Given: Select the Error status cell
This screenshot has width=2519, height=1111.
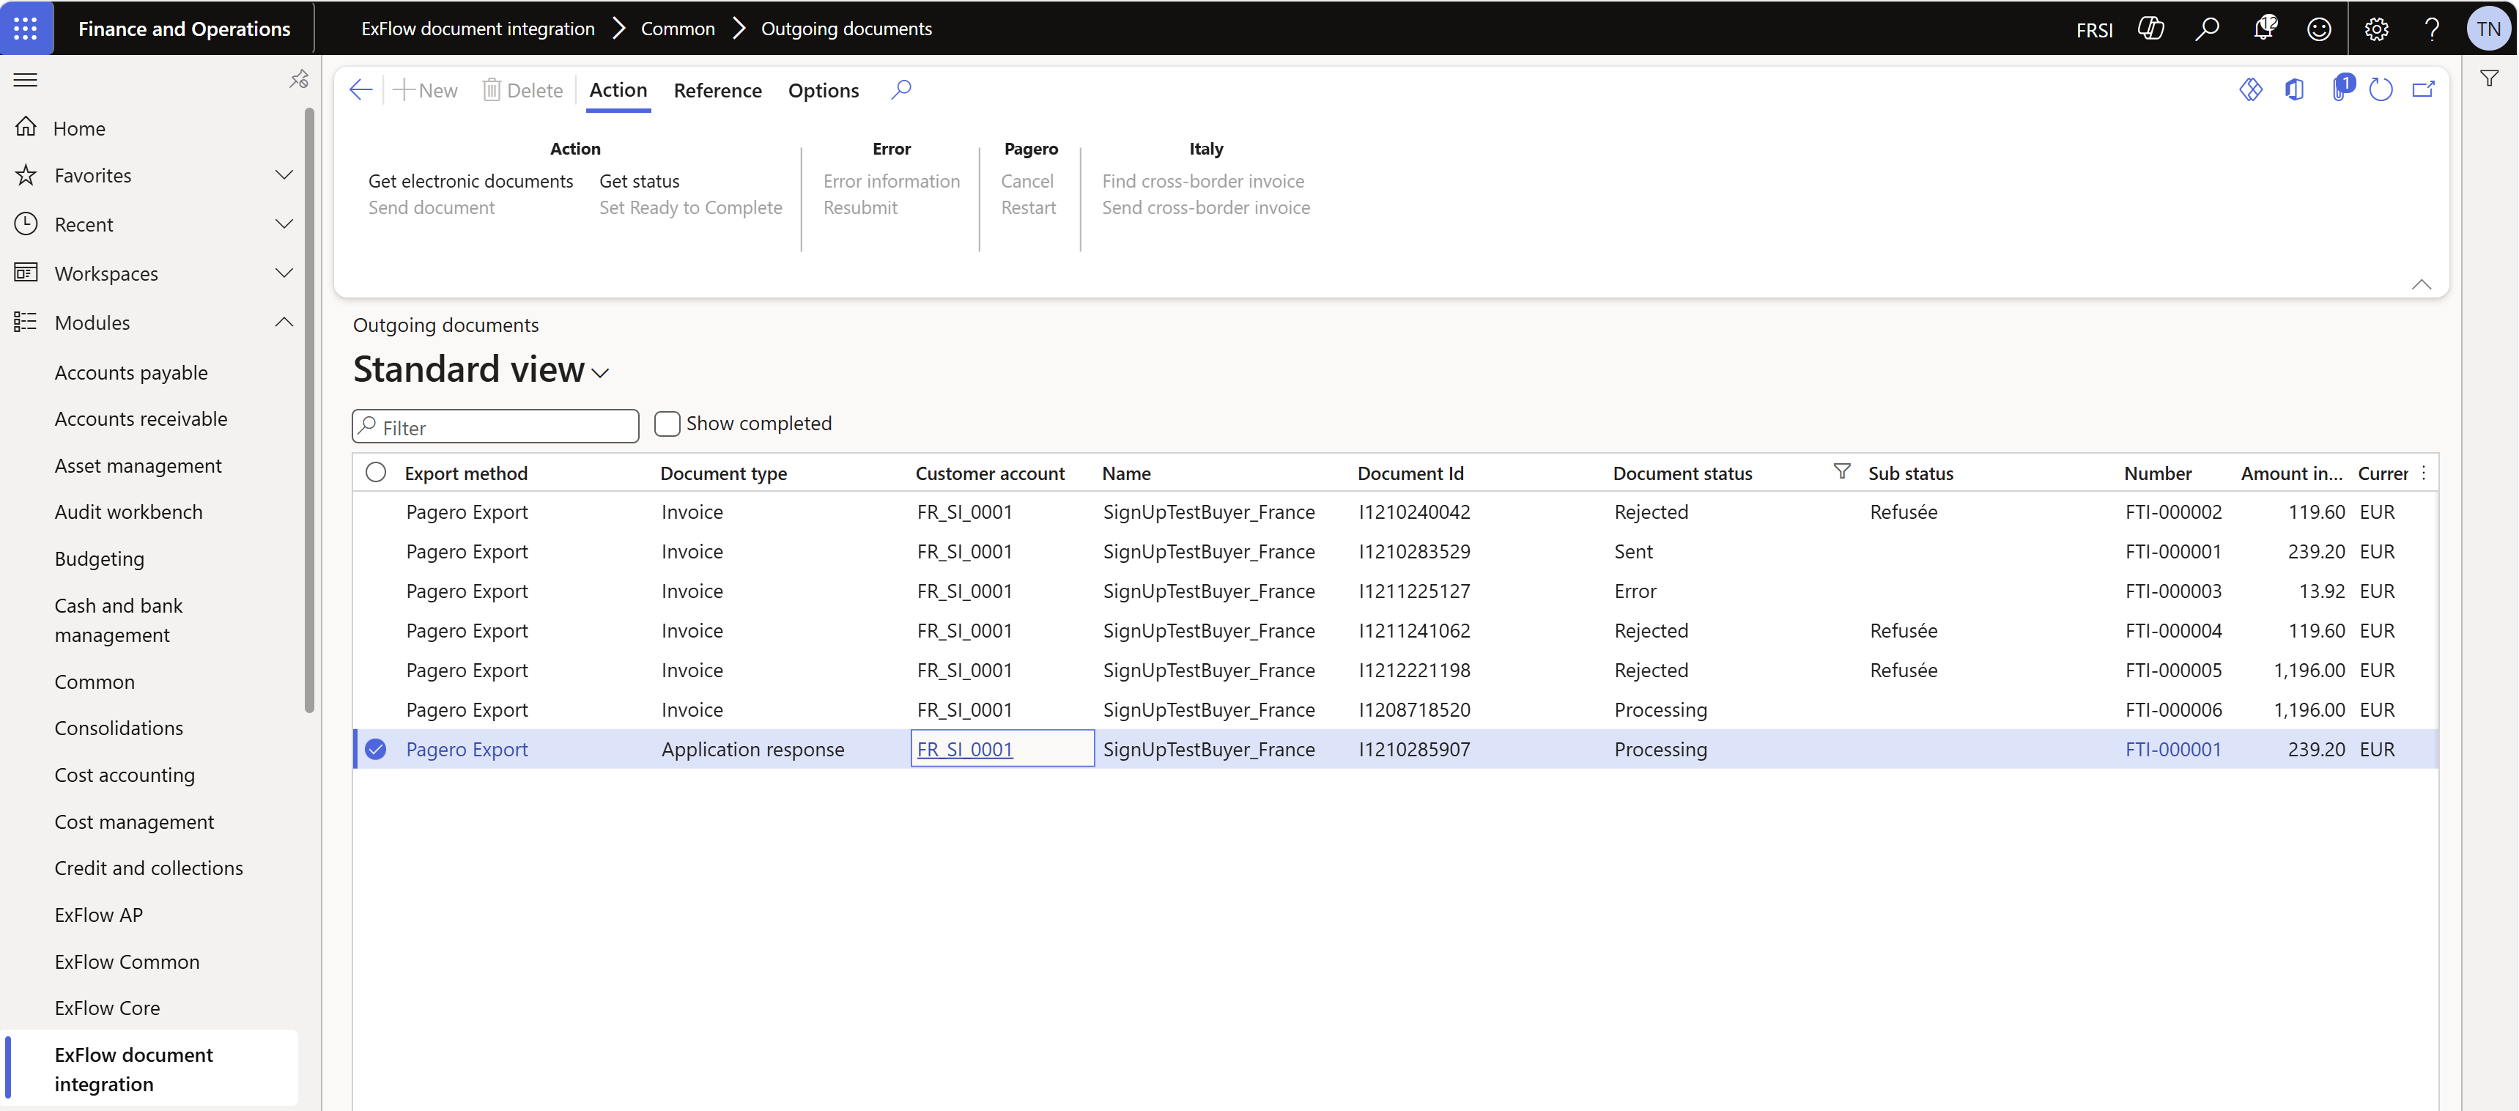Looking at the screenshot, I should pyautogui.click(x=1635, y=591).
